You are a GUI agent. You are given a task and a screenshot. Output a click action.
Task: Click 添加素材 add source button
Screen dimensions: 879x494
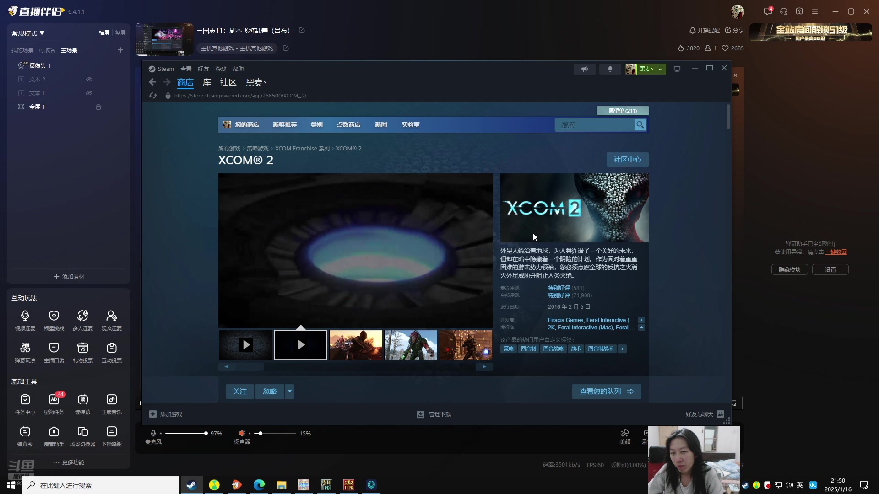click(69, 276)
